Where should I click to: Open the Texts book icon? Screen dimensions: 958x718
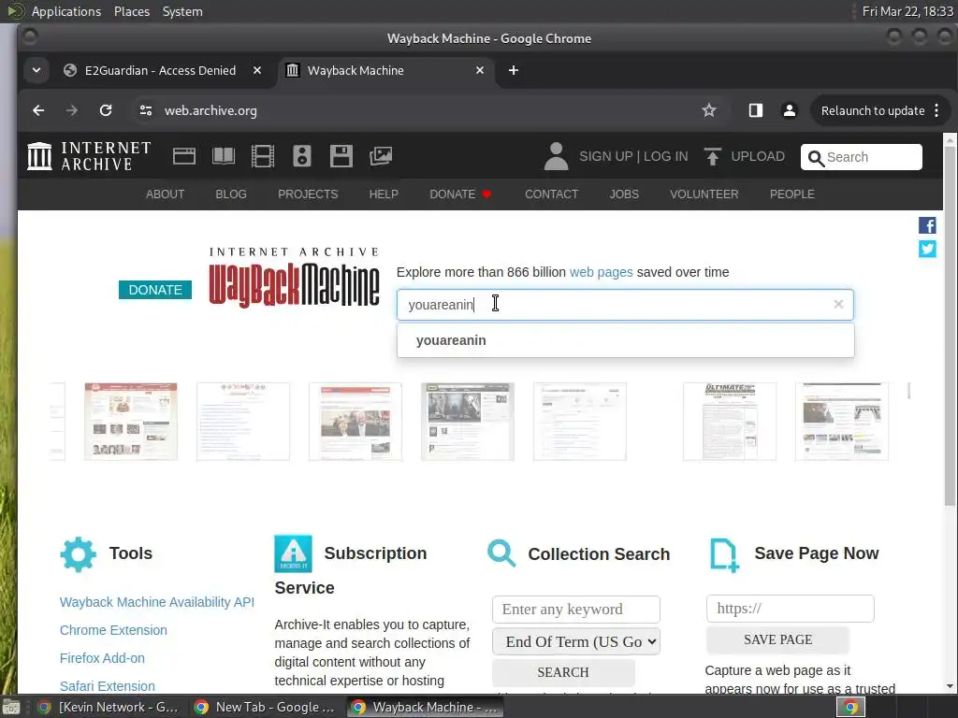(223, 156)
